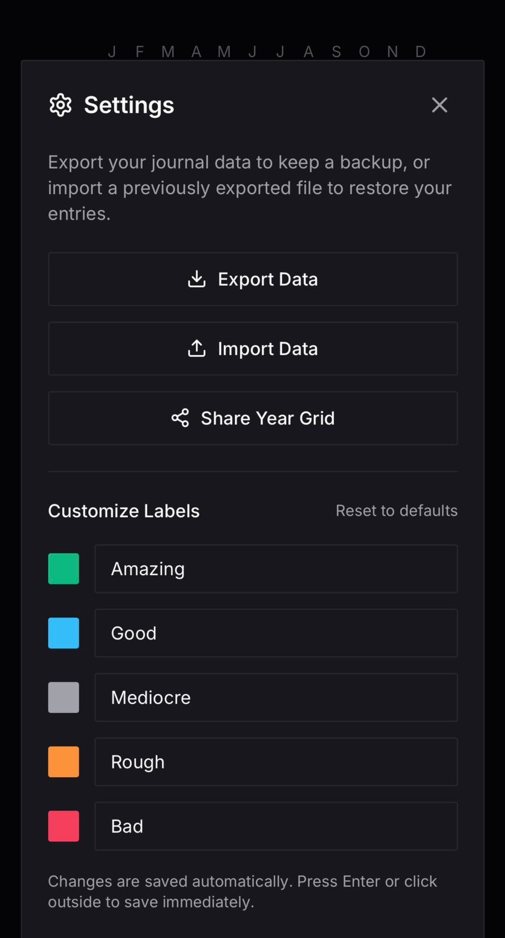
Task: Click the Settings gear icon
Action: click(x=60, y=105)
